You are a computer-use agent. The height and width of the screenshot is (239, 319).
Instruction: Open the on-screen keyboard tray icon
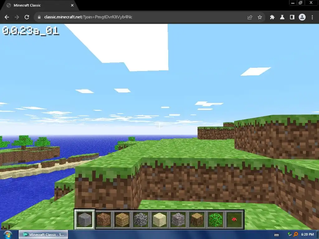[x=277, y=235]
